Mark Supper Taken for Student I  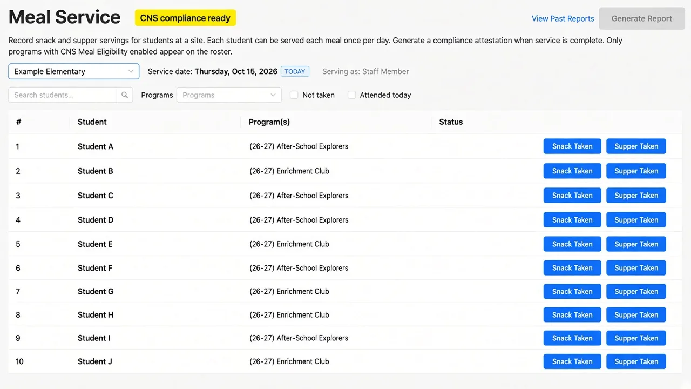(x=636, y=338)
